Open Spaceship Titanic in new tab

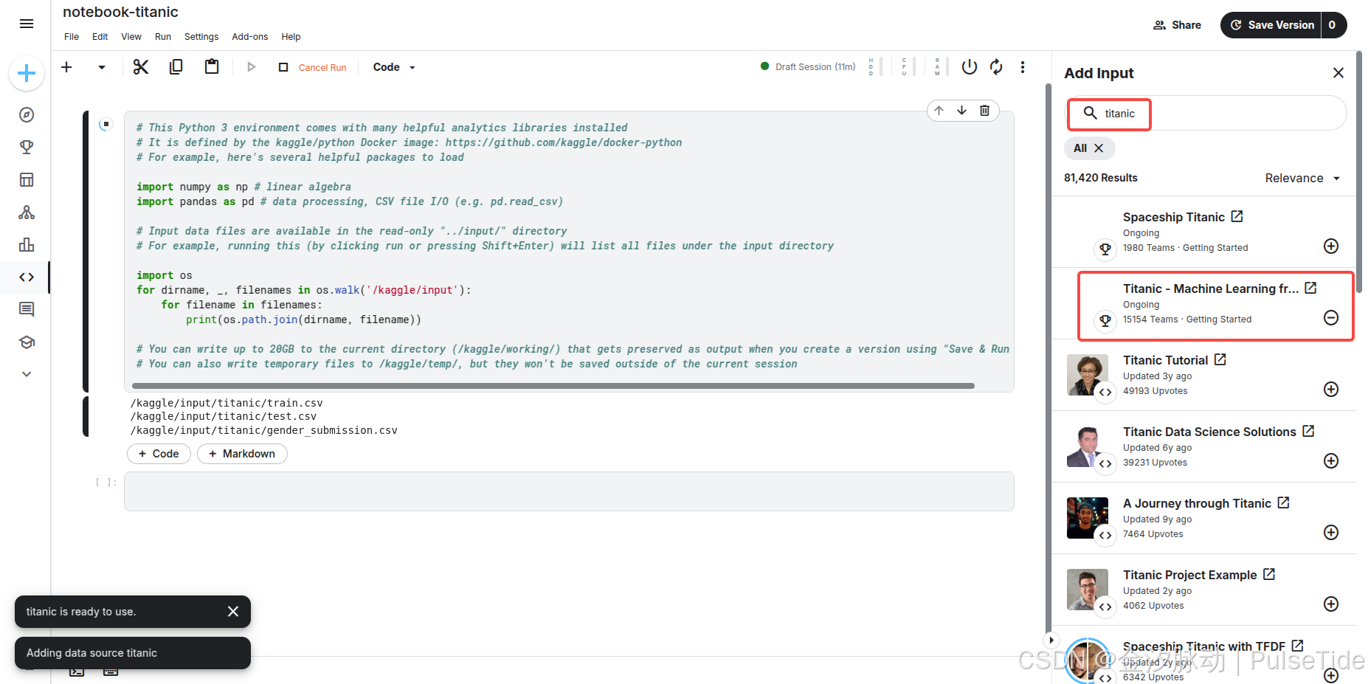[1237, 217]
